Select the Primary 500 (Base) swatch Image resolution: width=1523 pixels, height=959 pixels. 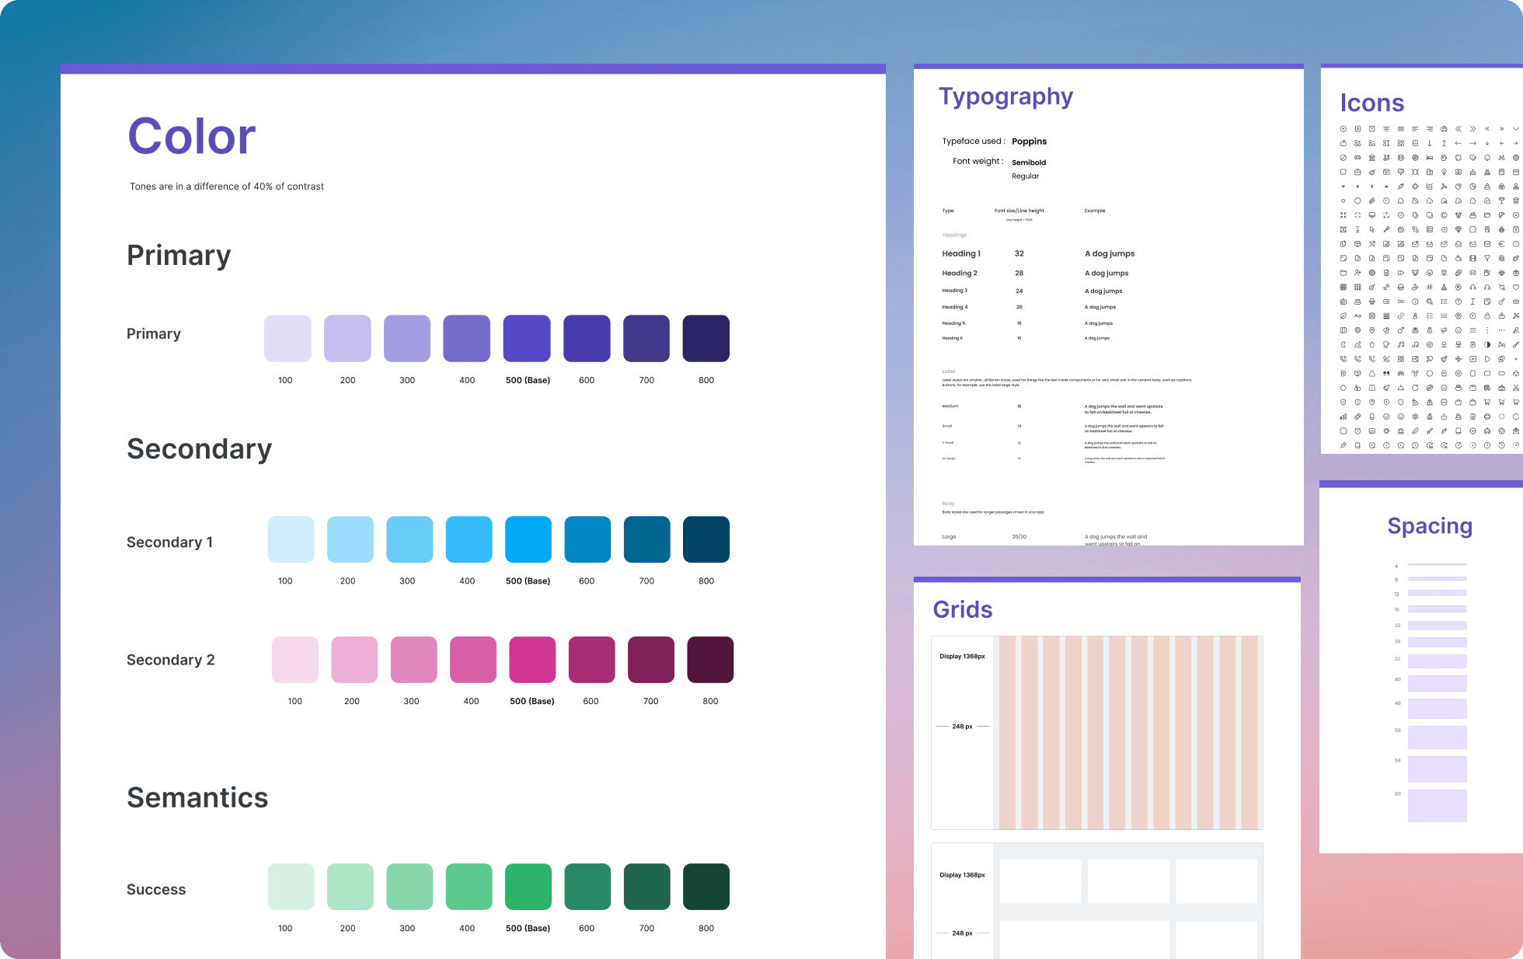(527, 338)
